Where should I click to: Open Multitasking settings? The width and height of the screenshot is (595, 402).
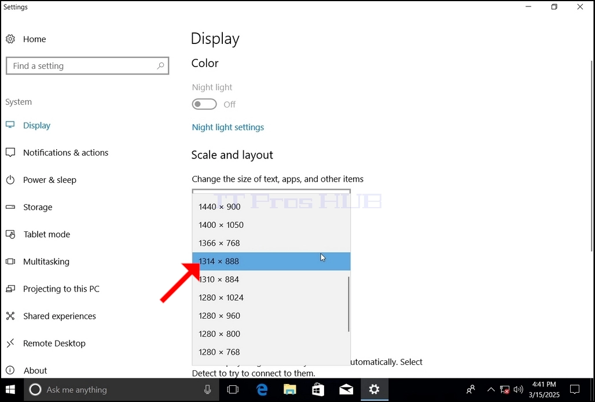46,261
